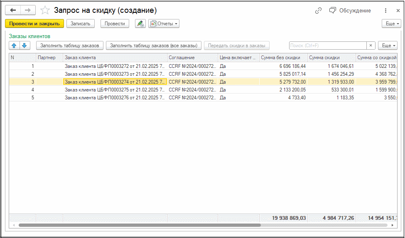
Task: Click Заполнить таблицу заказов (все заказы)
Action: [154, 46]
